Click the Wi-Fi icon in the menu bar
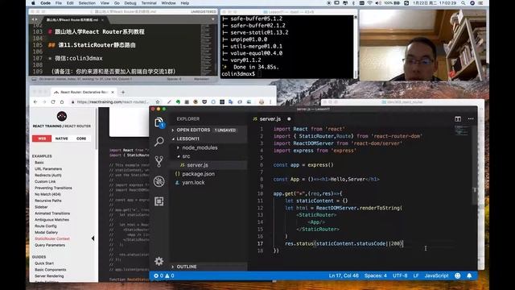 point(370,3)
